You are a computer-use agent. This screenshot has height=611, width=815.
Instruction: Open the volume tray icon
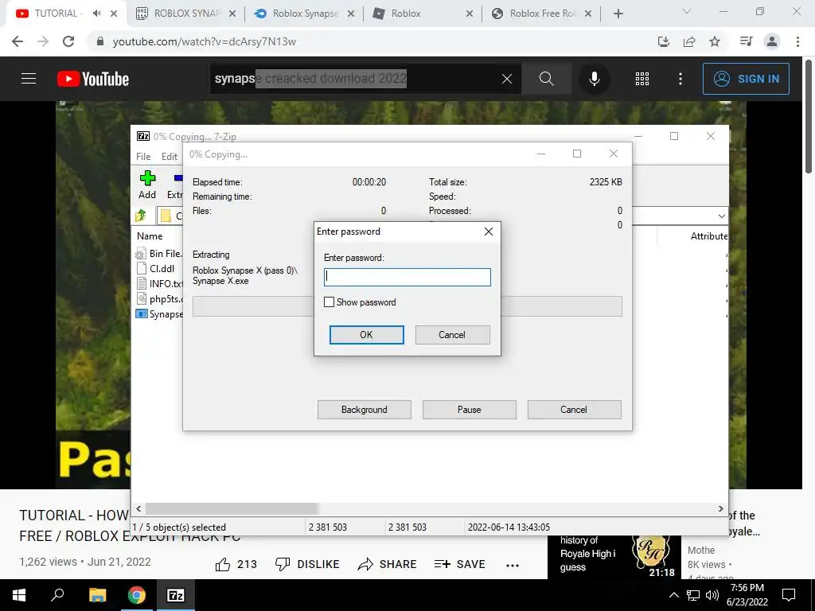coord(712,595)
